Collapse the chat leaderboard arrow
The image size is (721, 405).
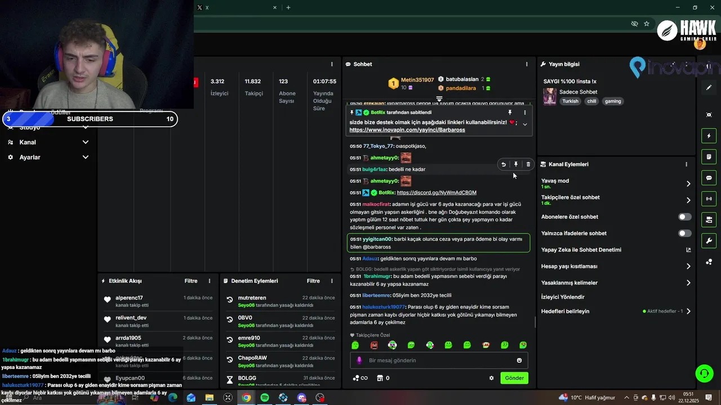coord(439,98)
